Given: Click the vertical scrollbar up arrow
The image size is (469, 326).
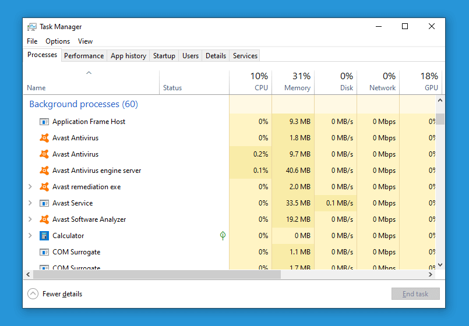Looking at the screenshot, I should tap(440, 100).
